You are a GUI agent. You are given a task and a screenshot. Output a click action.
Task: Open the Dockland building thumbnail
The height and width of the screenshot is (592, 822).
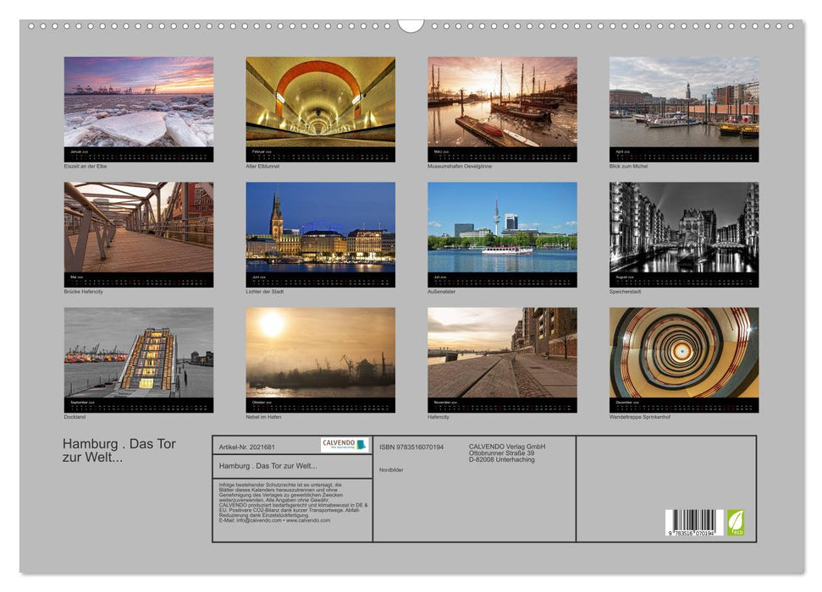[139, 353]
